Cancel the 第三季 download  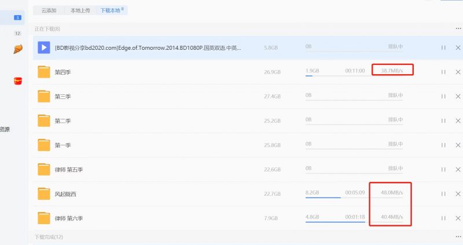pos(457,96)
